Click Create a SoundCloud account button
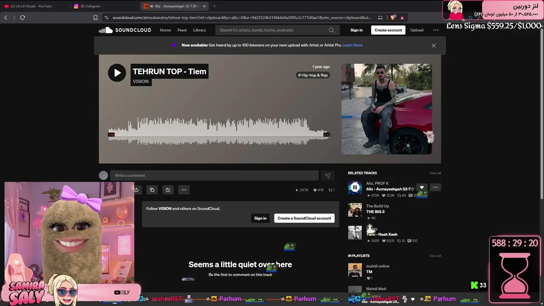This screenshot has height=306, width=544. [304, 218]
